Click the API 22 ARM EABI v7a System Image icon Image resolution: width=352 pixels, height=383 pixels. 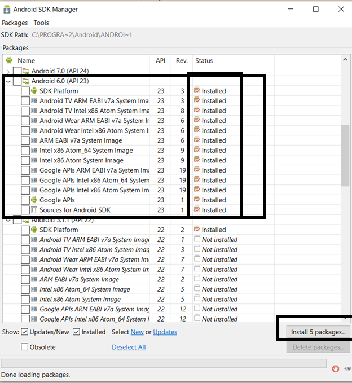pos(34,279)
